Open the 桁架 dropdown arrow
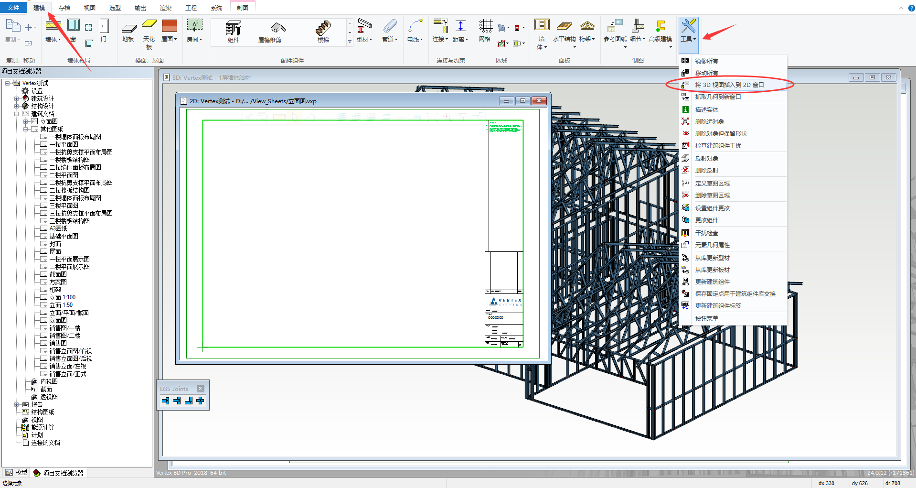The width and height of the screenshot is (916, 488). click(x=593, y=39)
